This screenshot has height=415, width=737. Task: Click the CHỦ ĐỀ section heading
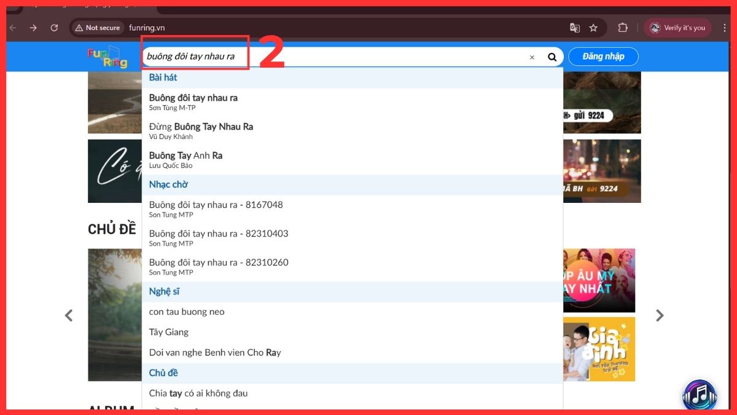112,229
